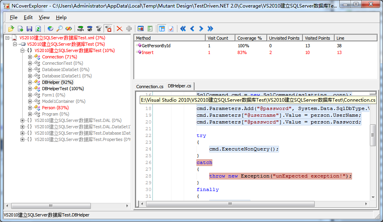Save with the floppy disk icon
383x222 pixels.
29,29
